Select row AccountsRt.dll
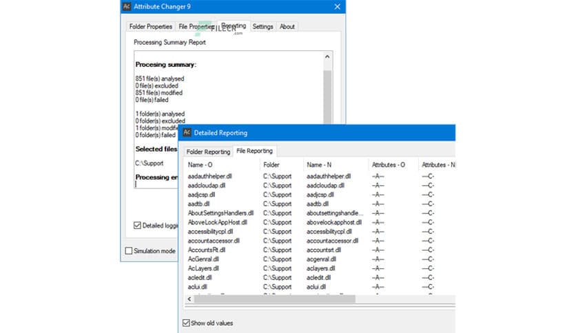 tap(207, 250)
